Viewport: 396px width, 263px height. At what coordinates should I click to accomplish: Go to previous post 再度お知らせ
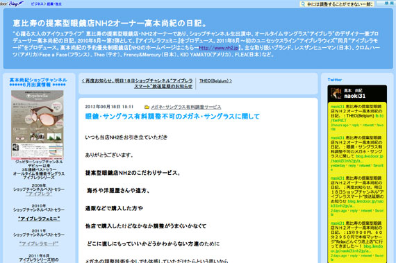137,83
